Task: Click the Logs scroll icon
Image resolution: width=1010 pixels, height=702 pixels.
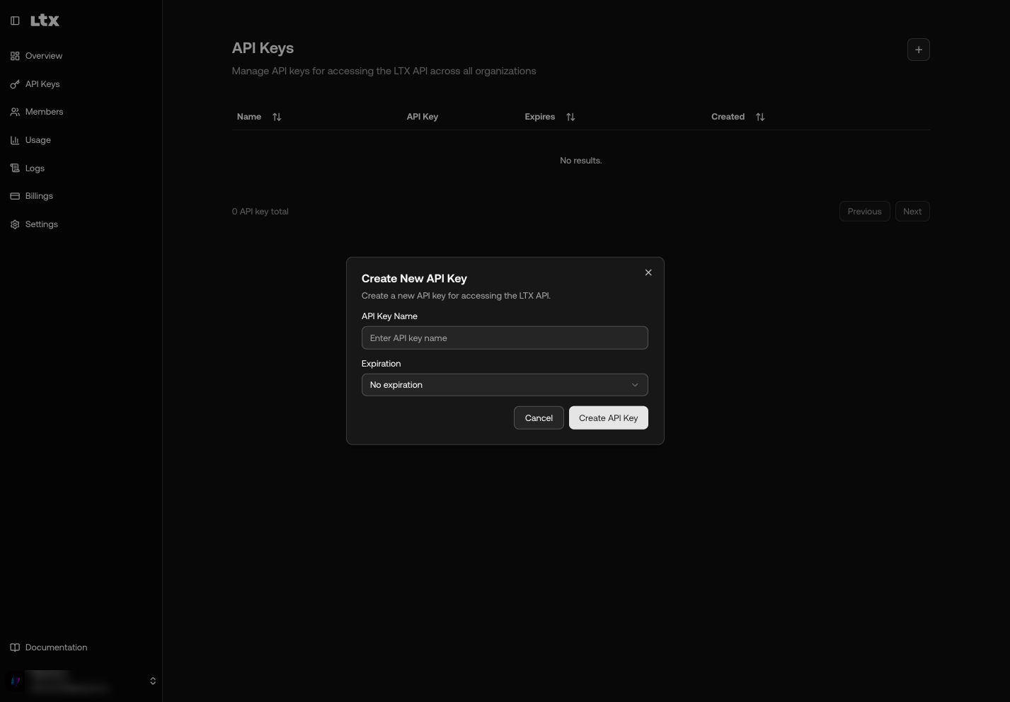Action: point(15,168)
